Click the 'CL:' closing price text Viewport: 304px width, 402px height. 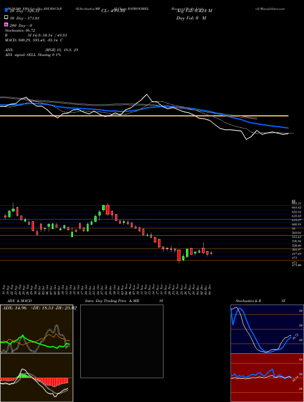click(x=113, y=11)
